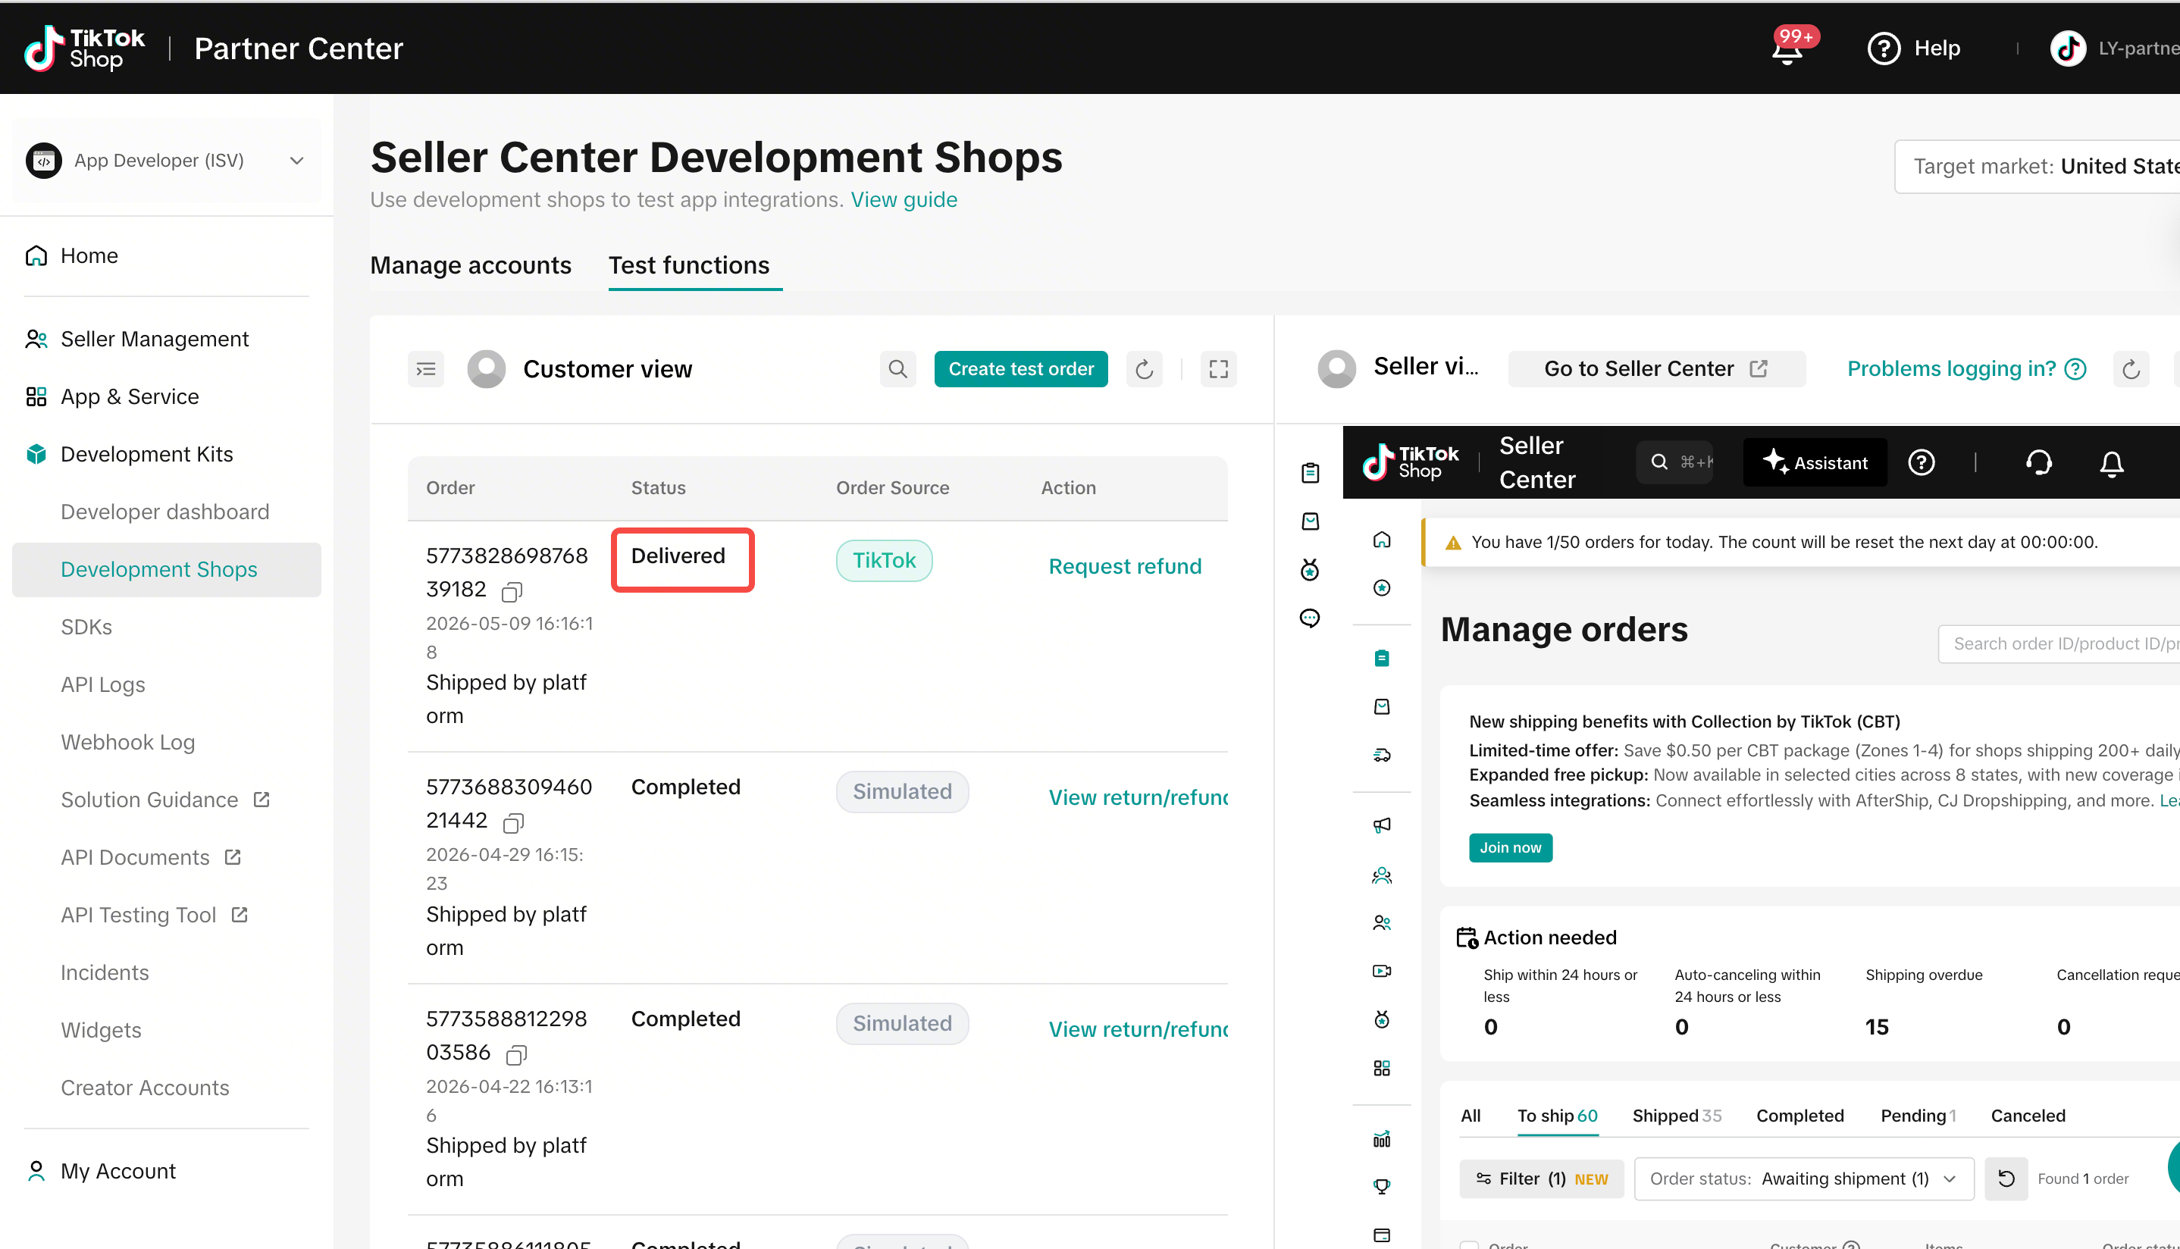Open API Logs in the sidebar
2180x1249 pixels.
(x=103, y=684)
